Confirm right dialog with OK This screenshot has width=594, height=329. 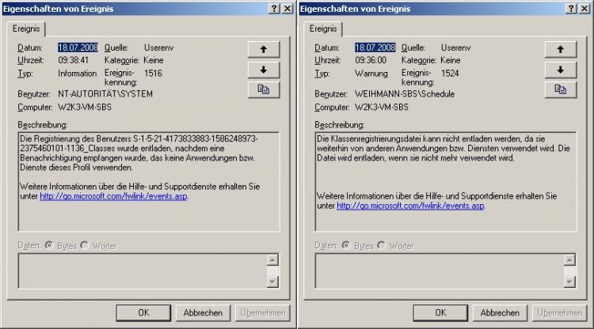pyautogui.click(x=440, y=312)
